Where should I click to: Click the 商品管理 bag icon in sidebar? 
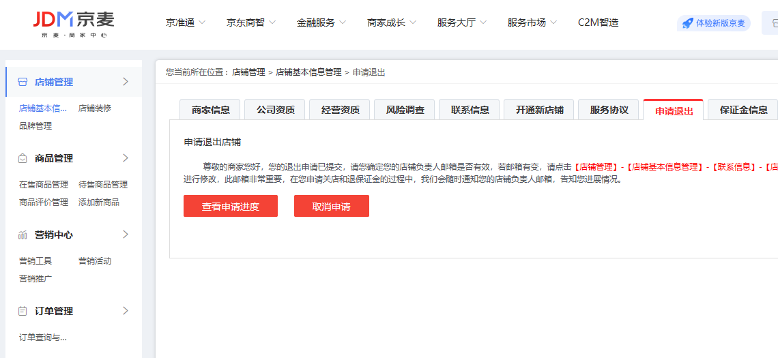pos(22,158)
